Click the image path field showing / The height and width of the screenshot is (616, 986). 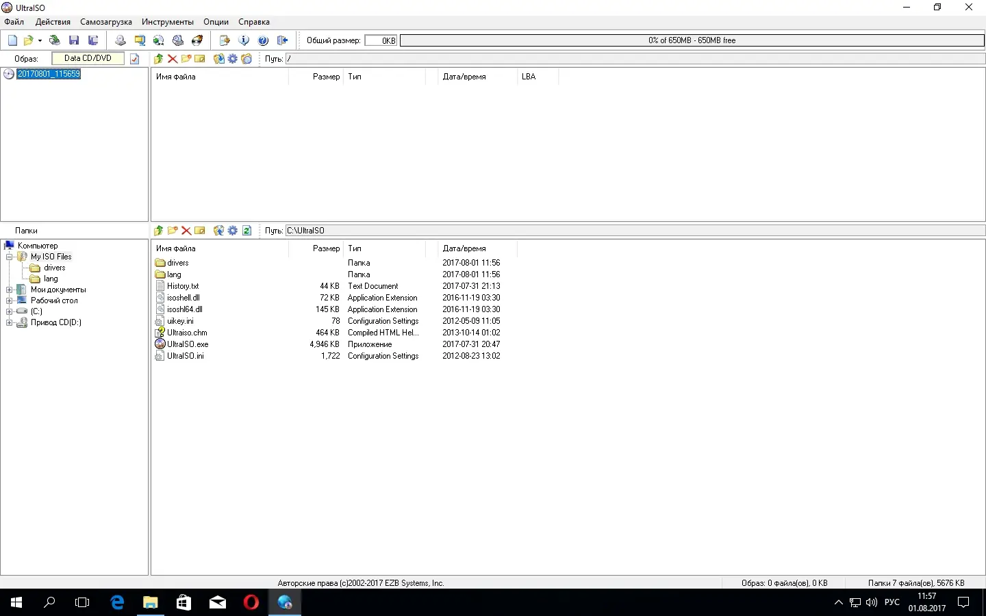(635, 59)
